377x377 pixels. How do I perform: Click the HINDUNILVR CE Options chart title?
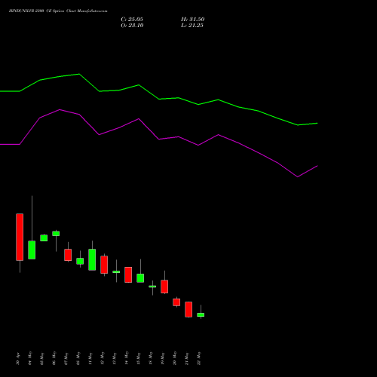[58, 11]
